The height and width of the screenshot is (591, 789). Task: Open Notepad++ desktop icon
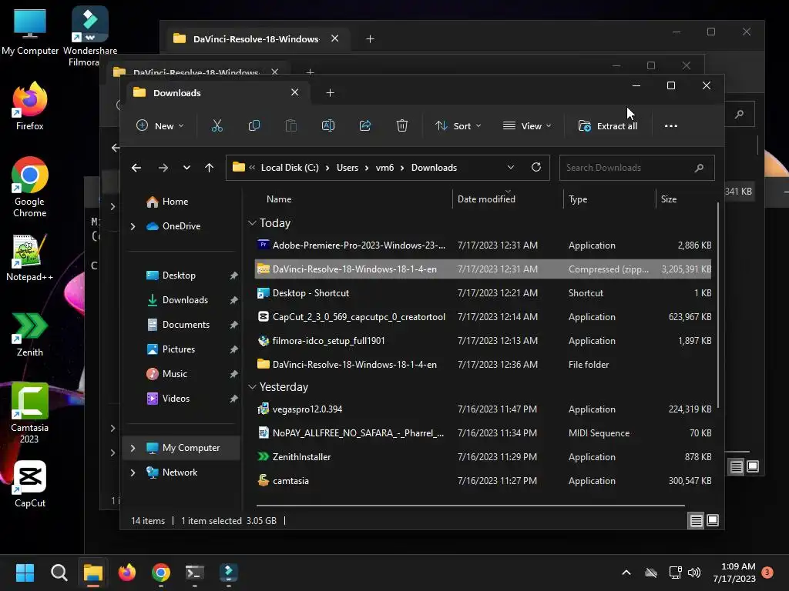(30, 257)
